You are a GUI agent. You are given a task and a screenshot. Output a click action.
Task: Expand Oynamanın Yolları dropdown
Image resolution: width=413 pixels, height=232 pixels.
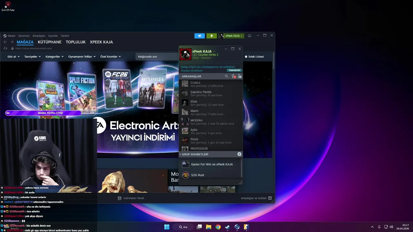(82, 57)
